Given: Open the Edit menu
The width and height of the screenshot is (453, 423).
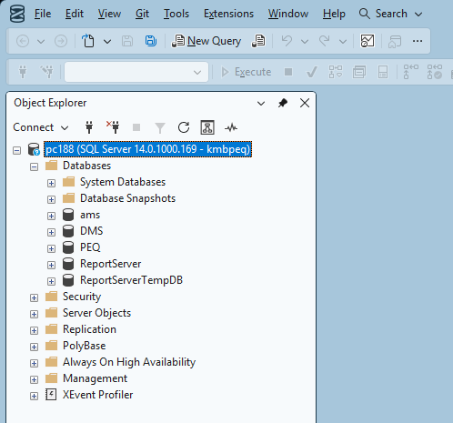Looking at the screenshot, I should click(75, 14).
